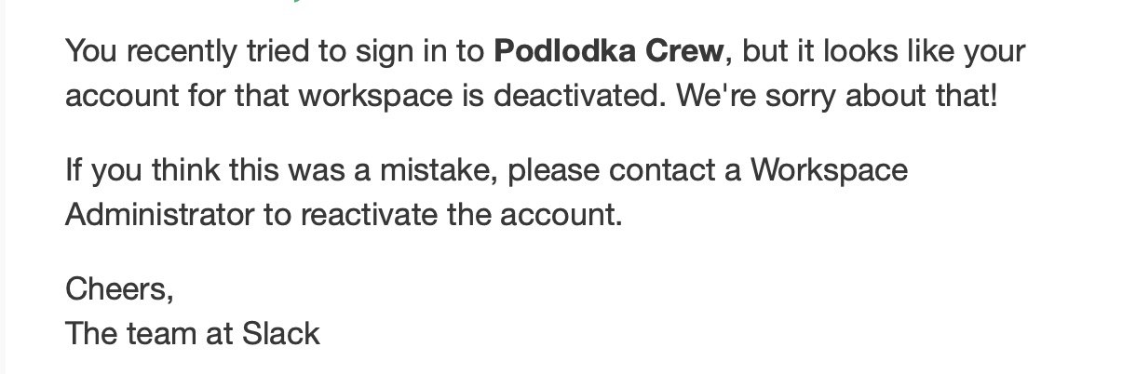Image resolution: width=1136 pixels, height=374 pixels.
Task: Click the bold Podlodka Crew workspace name
Action: pos(608,51)
